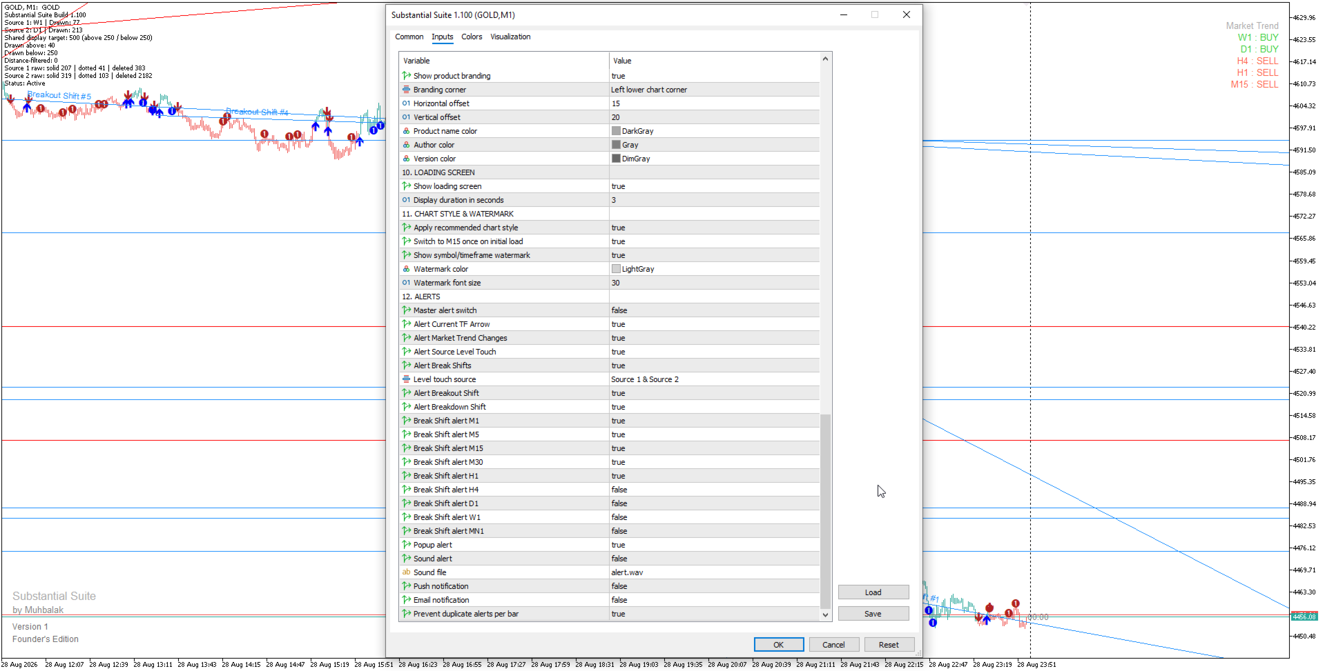The image size is (1325, 671).
Task: Switch to the Common tab
Action: [x=409, y=37]
